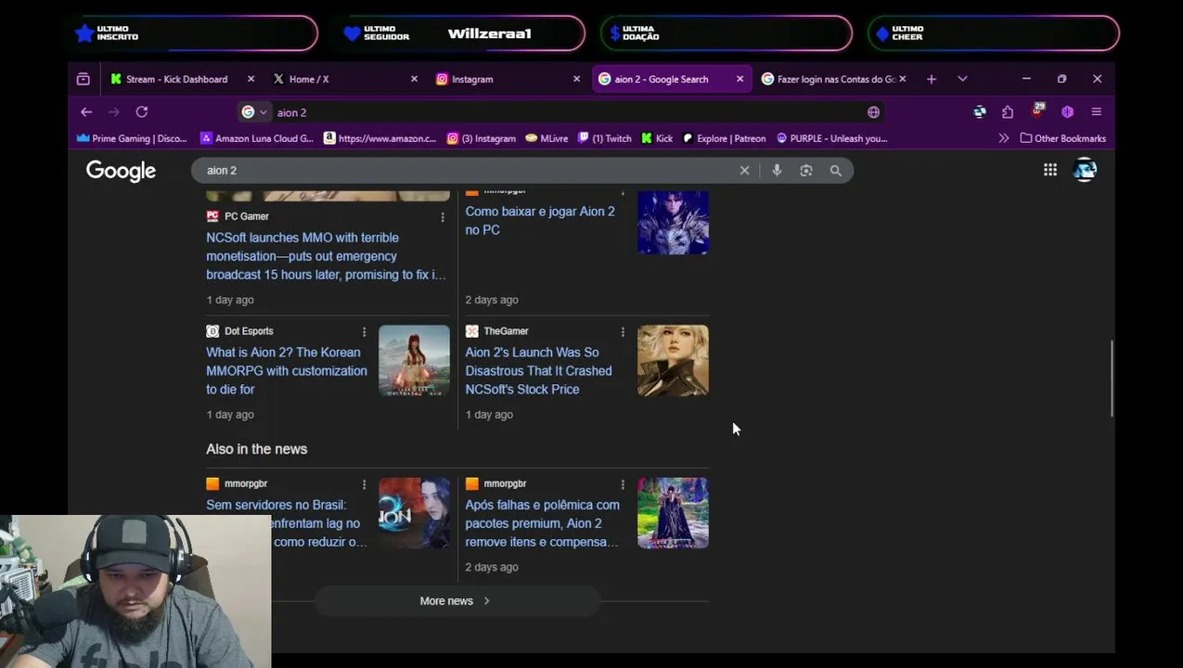Image resolution: width=1183 pixels, height=668 pixels.
Task: Open the Google apps grid
Action: 1050,170
